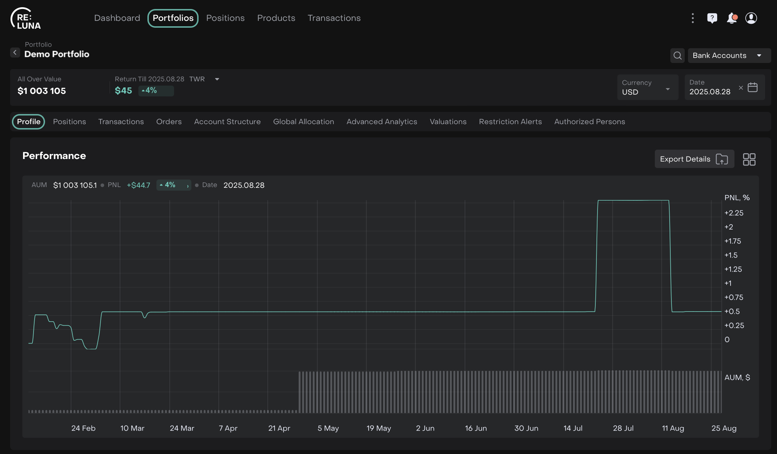The image size is (777, 454).
Task: Switch to the grid layout view icon
Action: click(x=749, y=159)
